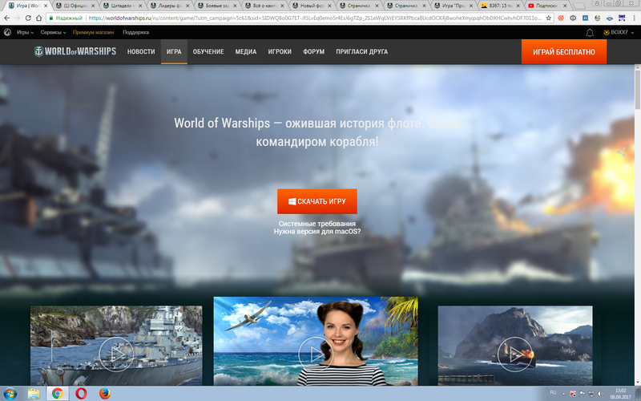Launch Firefox from the taskbar

click(x=105, y=394)
